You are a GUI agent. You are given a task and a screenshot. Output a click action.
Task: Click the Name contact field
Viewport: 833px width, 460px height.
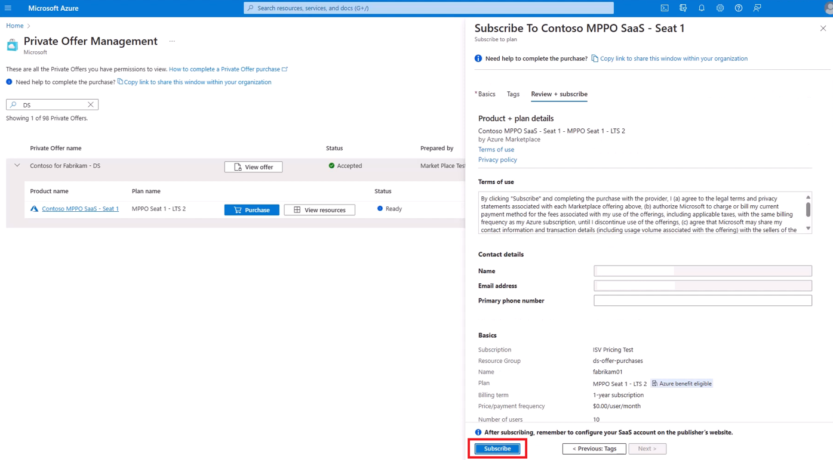[x=703, y=271]
